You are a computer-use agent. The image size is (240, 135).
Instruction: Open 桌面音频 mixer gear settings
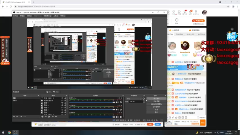pos(121,117)
